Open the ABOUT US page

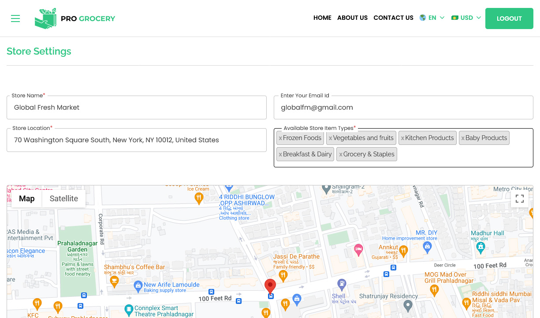(352, 18)
